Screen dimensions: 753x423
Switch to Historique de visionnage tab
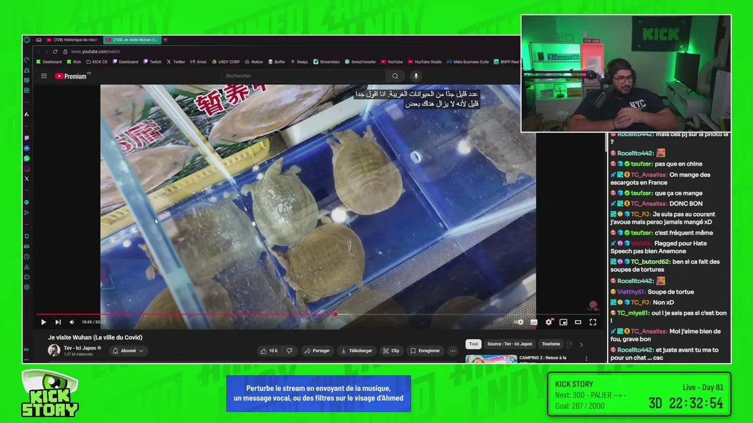pyautogui.click(x=72, y=40)
